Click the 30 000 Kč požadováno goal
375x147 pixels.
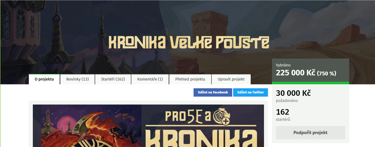tap(293, 96)
